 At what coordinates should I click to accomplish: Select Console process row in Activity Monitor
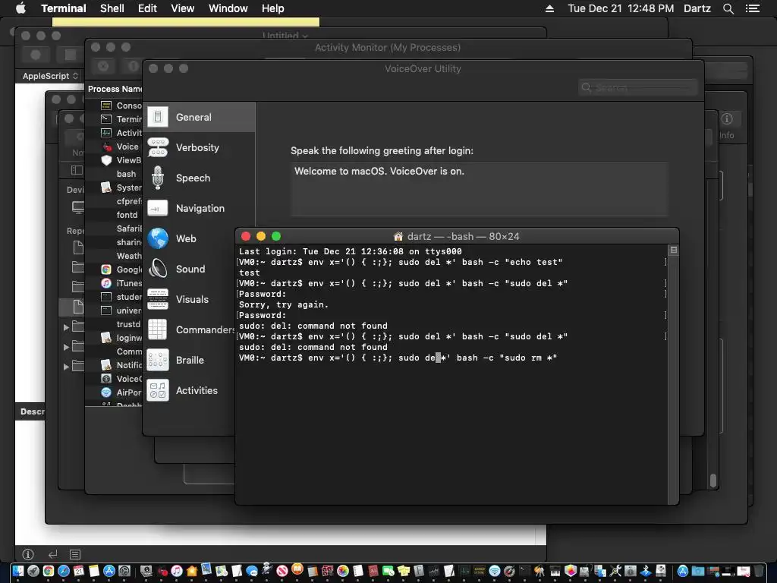pyautogui.click(x=114, y=106)
